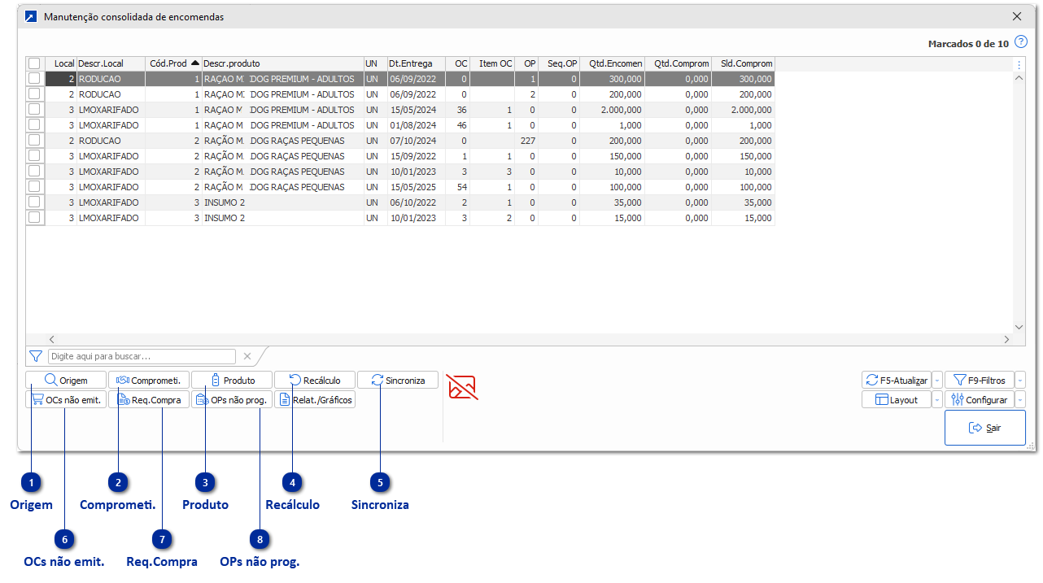Click the search field 'Digite aqui para buscar'
Image resolution: width=1043 pixels, height=583 pixels.
(x=142, y=356)
